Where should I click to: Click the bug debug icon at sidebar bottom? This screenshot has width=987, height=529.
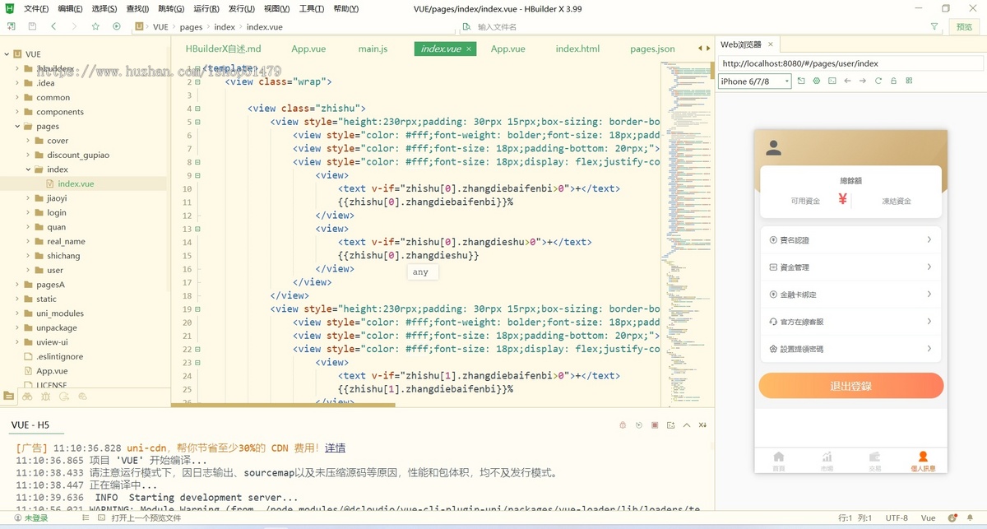[45, 396]
